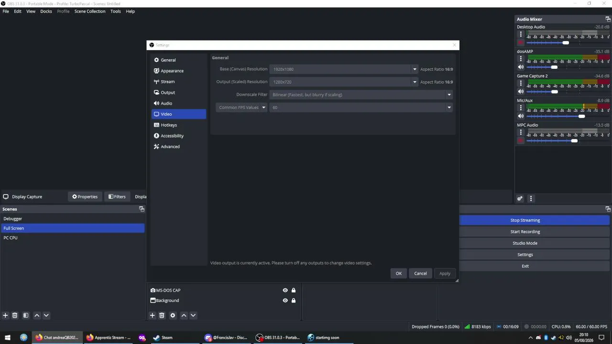Toggle visibility of Background source
This screenshot has width=612, height=344.
pyautogui.click(x=285, y=301)
